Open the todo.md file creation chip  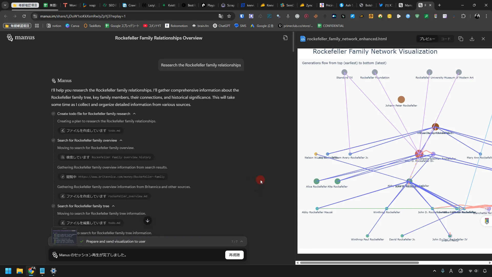click(90, 131)
